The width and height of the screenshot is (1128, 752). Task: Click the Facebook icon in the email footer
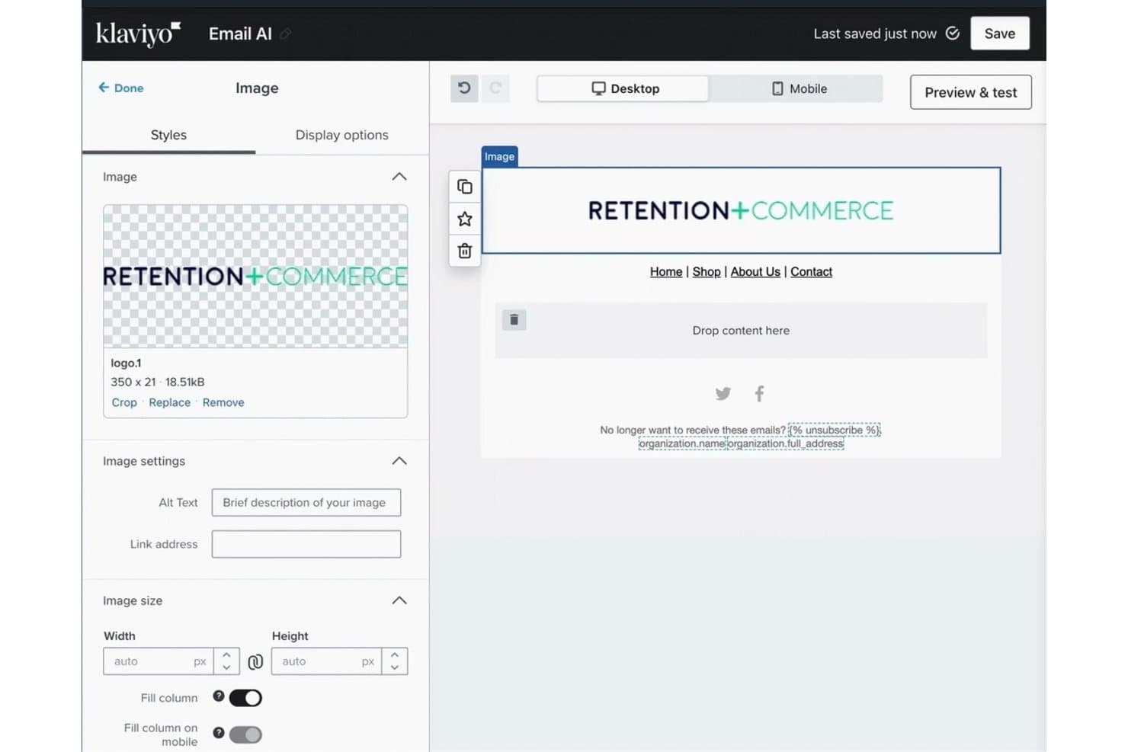click(x=759, y=394)
